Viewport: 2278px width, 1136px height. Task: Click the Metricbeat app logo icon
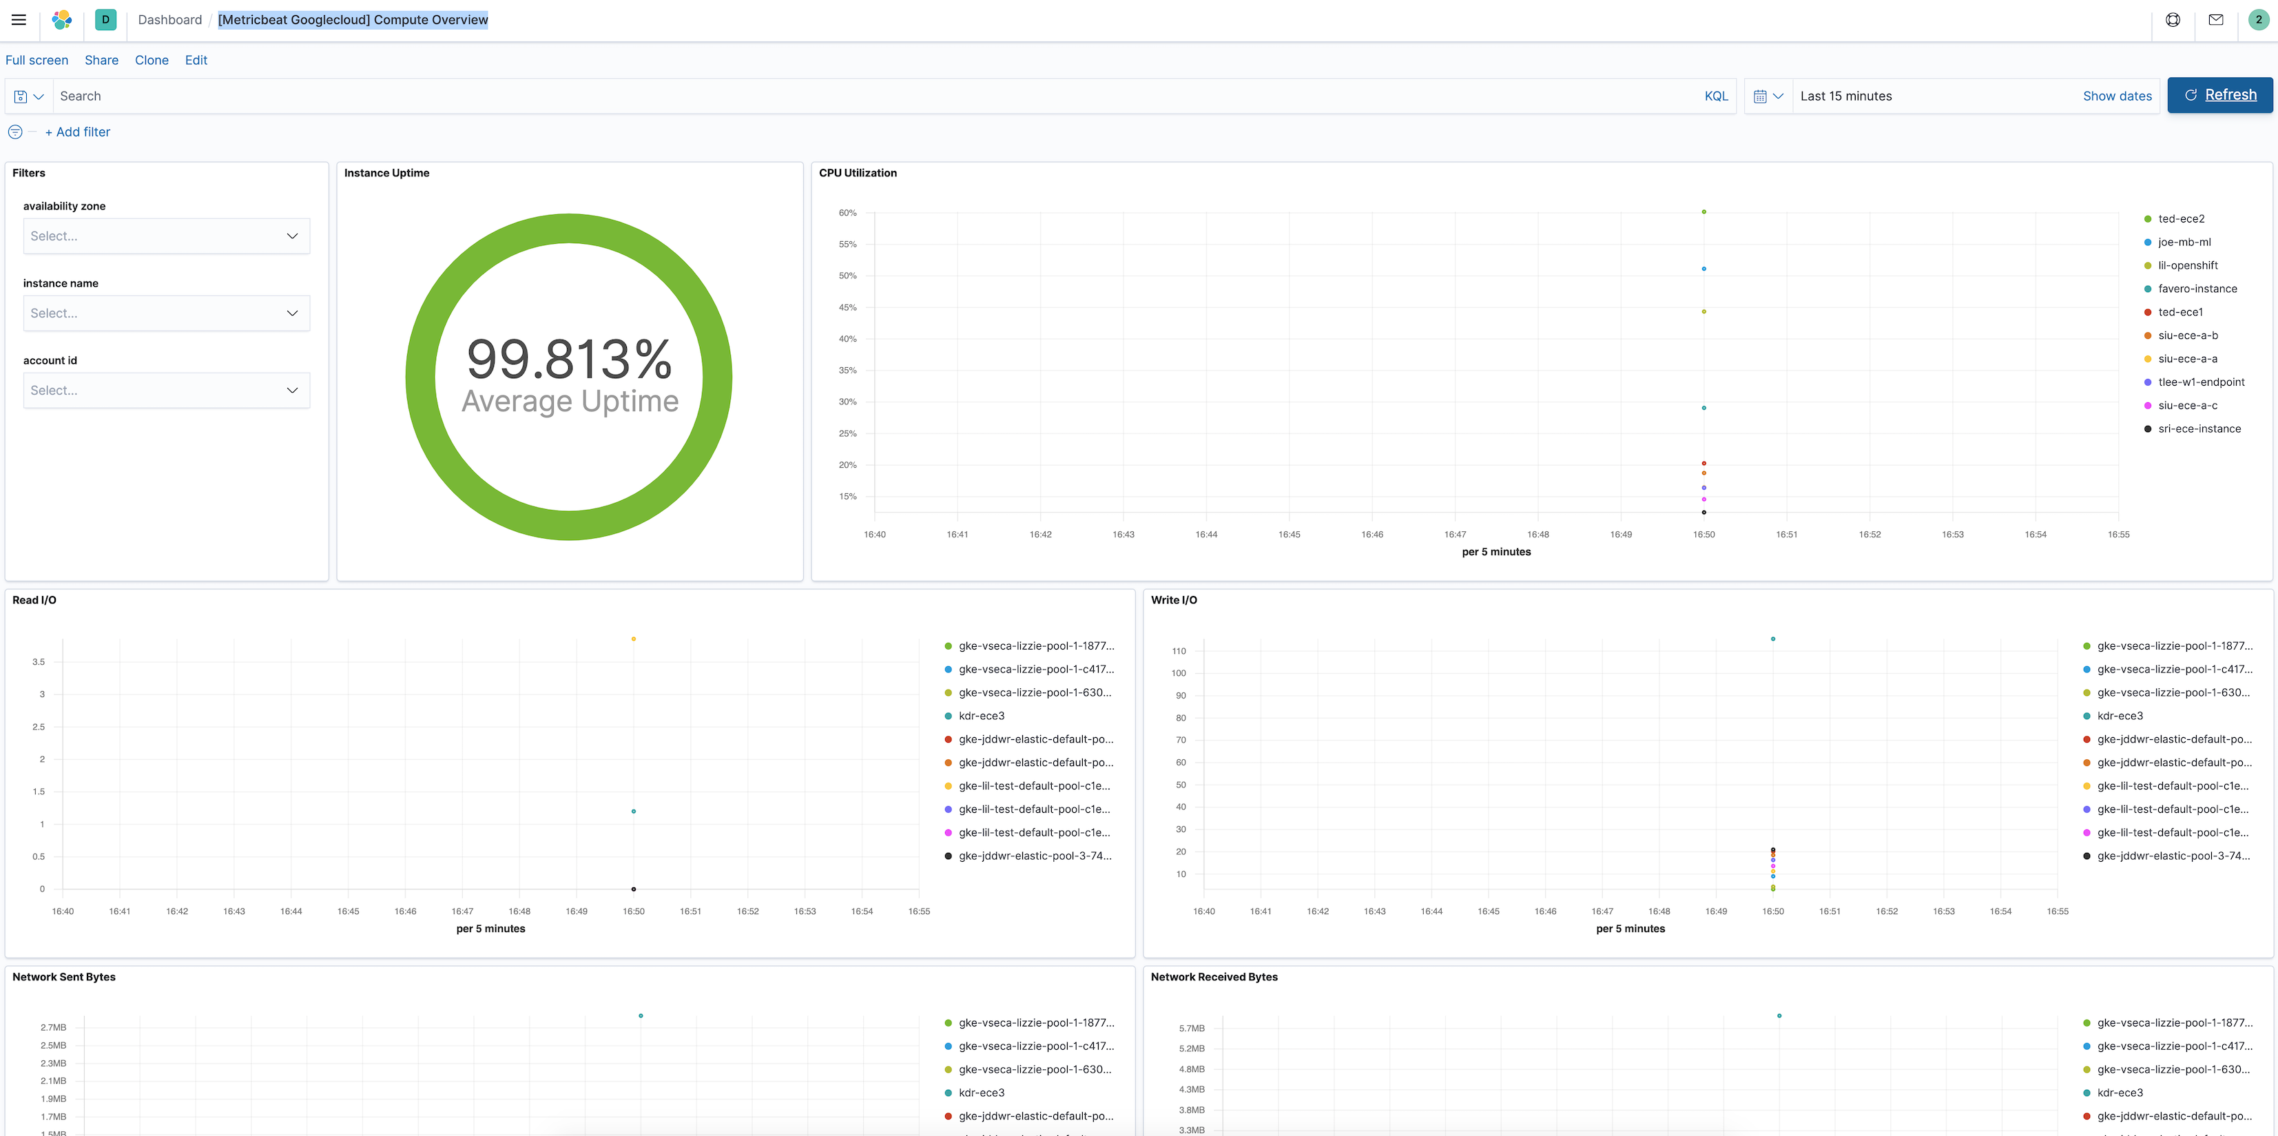click(x=103, y=21)
